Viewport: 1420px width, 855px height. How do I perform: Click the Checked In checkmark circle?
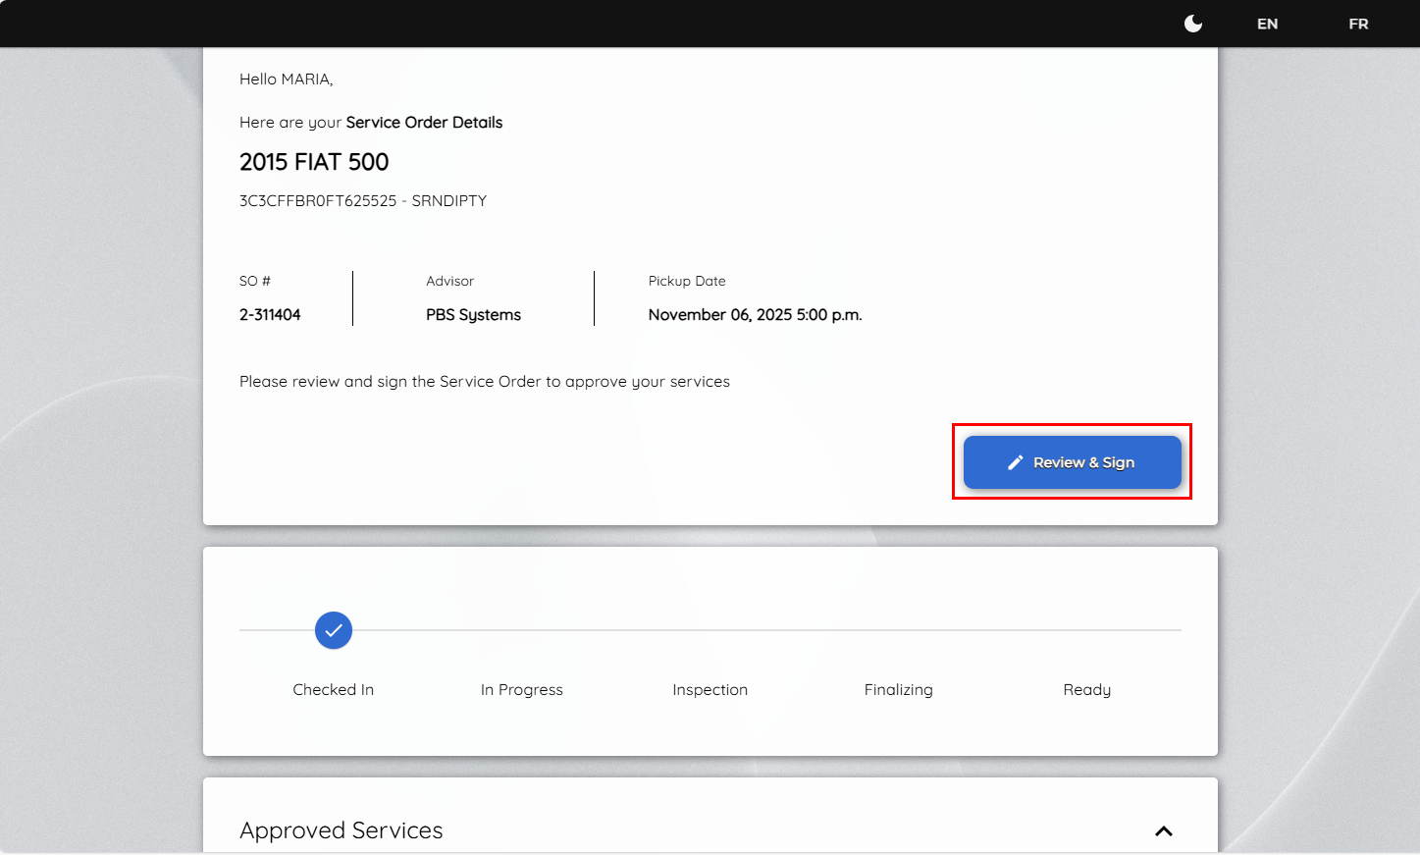[x=334, y=630]
